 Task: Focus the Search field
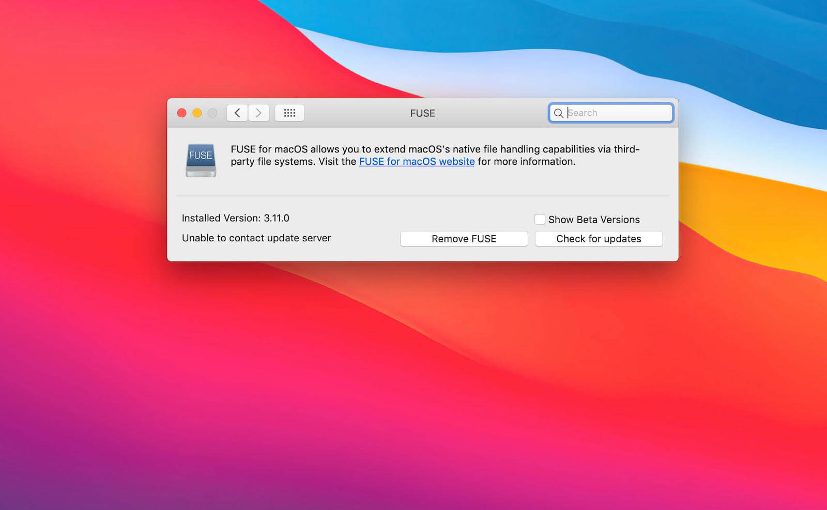(x=611, y=113)
